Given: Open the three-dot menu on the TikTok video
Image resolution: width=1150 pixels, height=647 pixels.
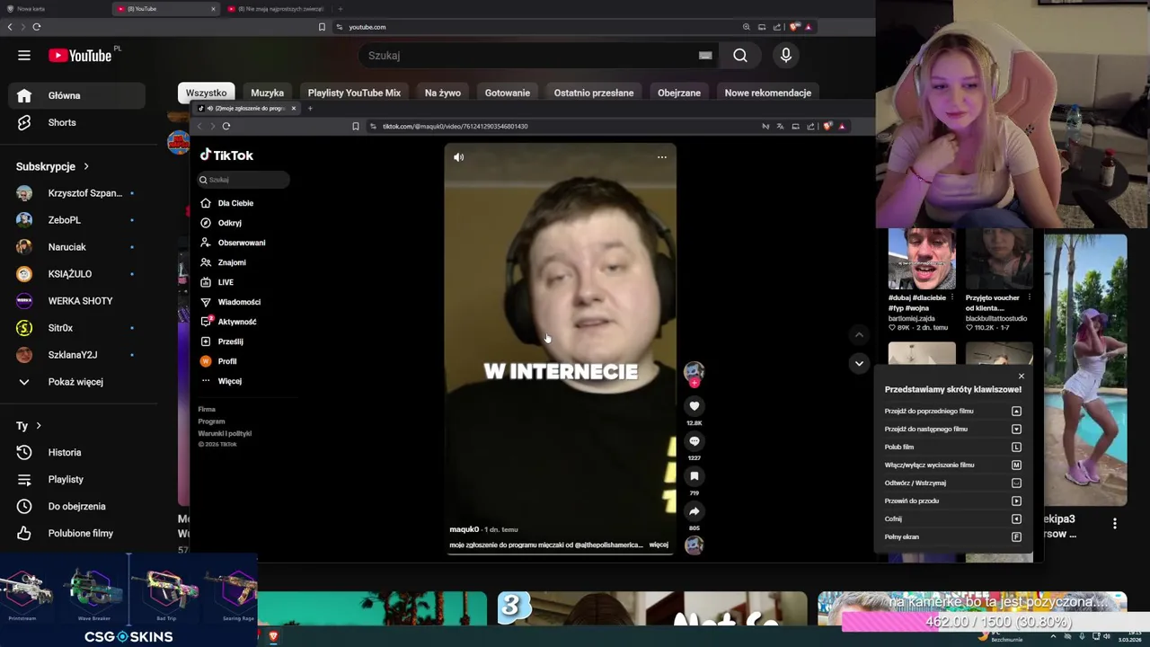Looking at the screenshot, I should (662, 157).
